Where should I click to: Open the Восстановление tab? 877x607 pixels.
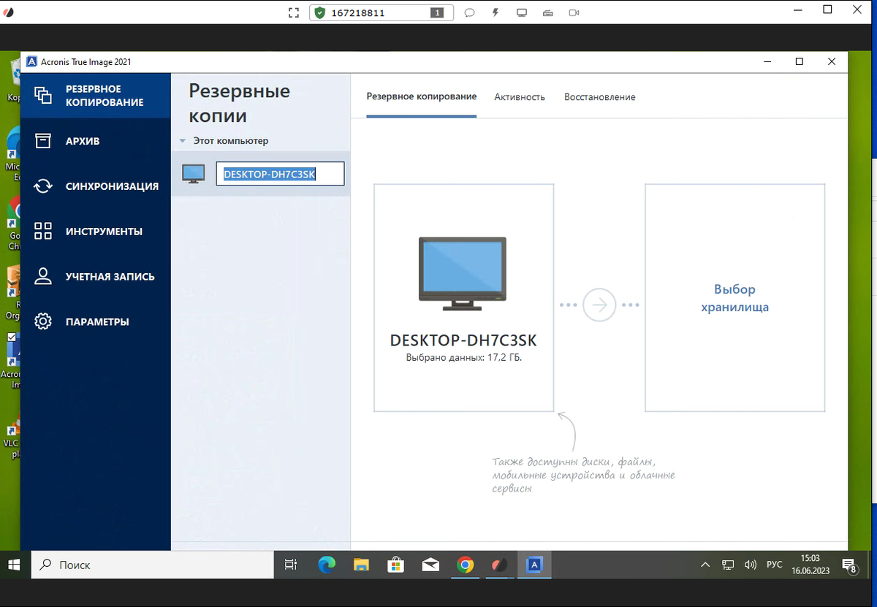click(599, 96)
